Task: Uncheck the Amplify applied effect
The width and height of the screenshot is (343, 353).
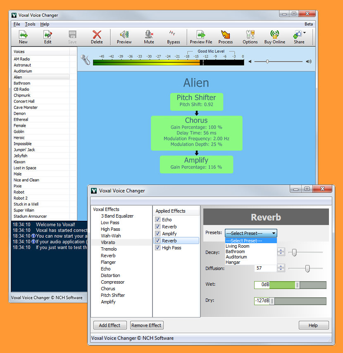Action: pos(158,233)
